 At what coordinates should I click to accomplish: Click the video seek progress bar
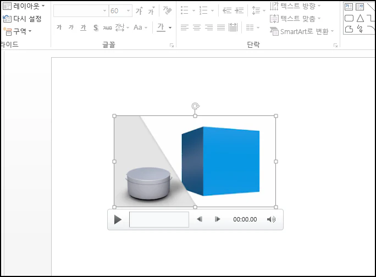[159, 219]
